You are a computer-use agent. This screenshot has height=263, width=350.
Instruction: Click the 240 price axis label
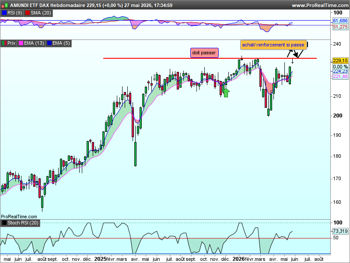[x=337, y=44]
